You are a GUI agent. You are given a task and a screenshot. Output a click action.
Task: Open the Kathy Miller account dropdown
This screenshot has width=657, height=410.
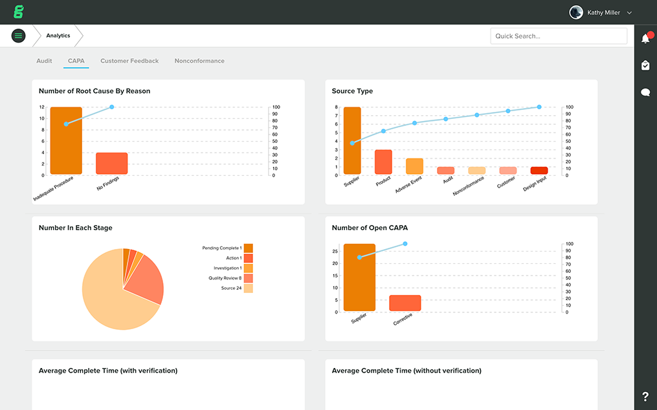tap(629, 12)
